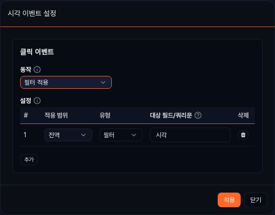Expand the 전역 scope dropdown
The width and height of the screenshot is (275, 215).
tap(68, 135)
